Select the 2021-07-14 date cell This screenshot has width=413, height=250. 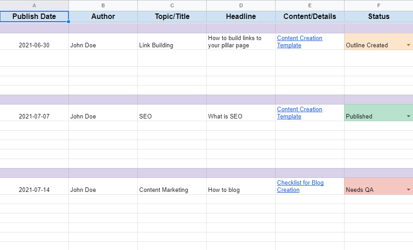pyautogui.click(x=34, y=190)
